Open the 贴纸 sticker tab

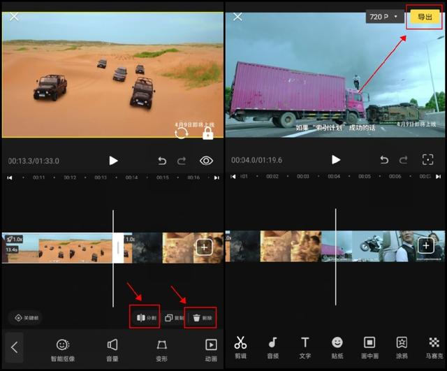click(337, 347)
